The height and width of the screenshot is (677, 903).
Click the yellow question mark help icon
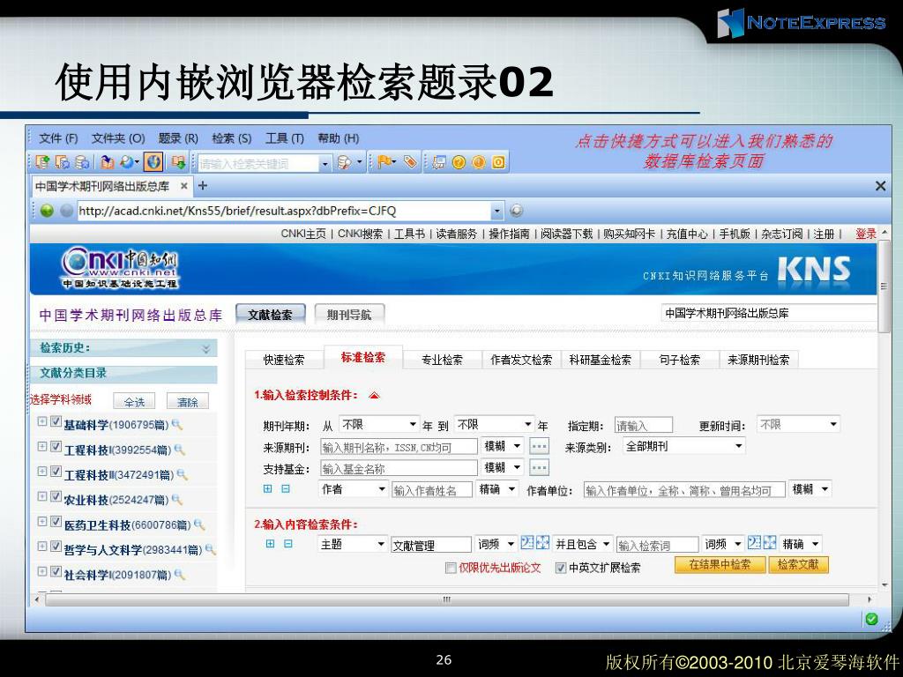pos(459,162)
